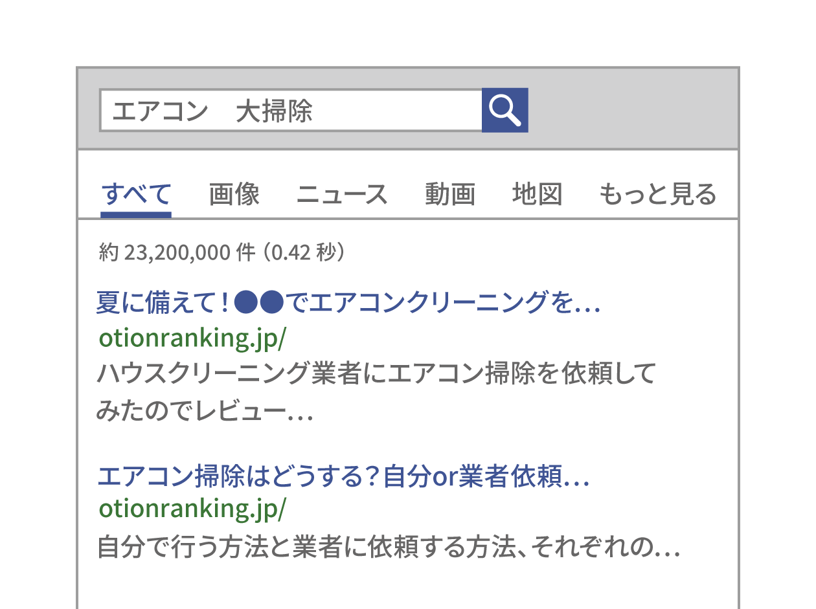This screenshot has height=609, width=816.
Task: Click the gray header bar beside the search button
Action: point(633,109)
